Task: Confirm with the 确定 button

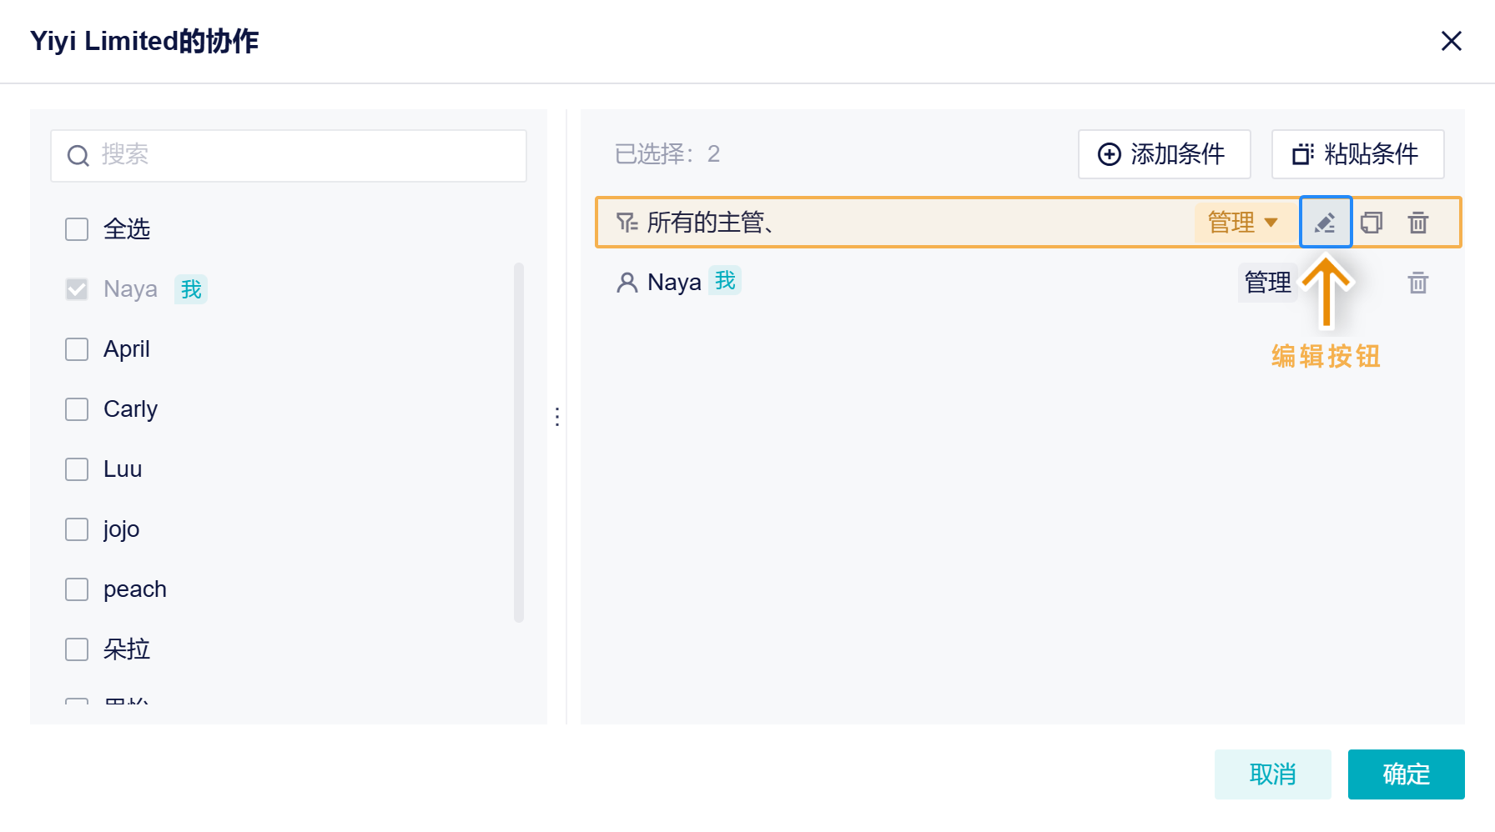Action: click(x=1406, y=774)
